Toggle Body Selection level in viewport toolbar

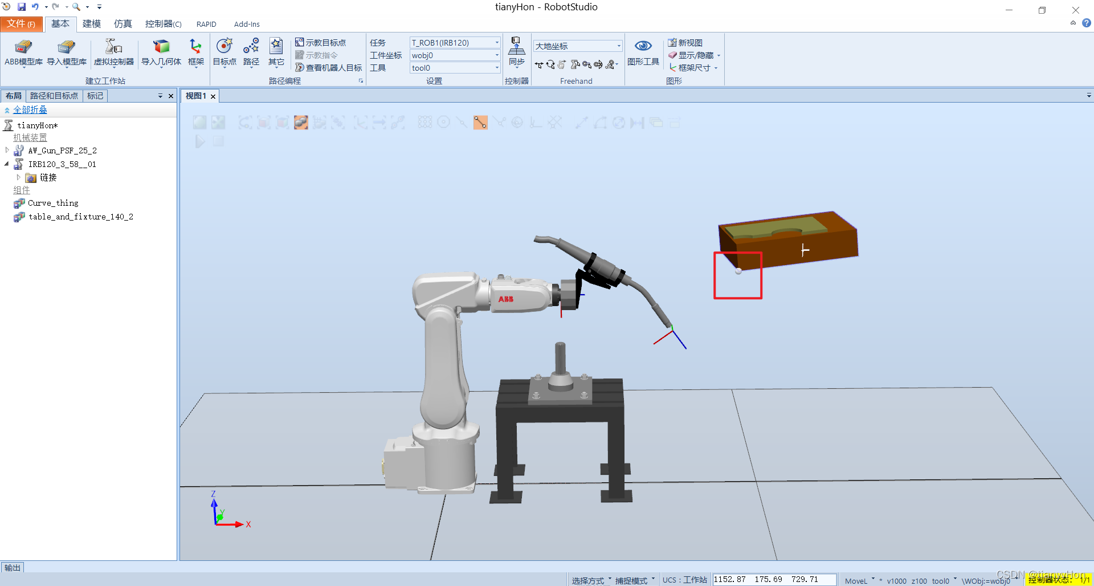point(283,122)
